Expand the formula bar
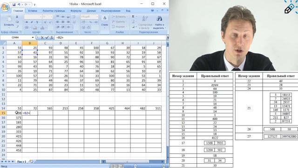 pos(168,38)
